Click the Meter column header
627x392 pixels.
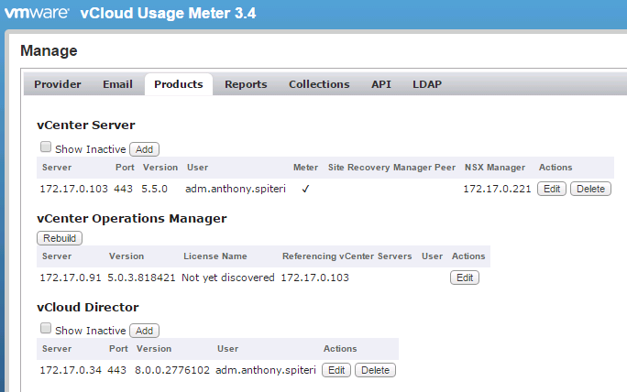click(305, 168)
